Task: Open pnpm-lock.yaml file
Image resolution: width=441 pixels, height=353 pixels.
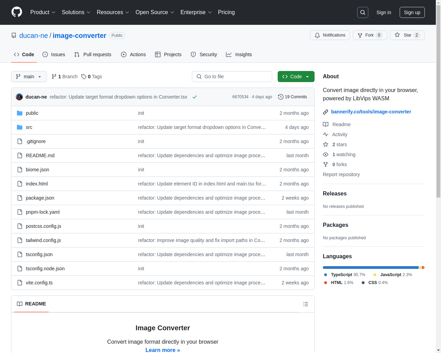Action: pyautogui.click(x=43, y=212)
